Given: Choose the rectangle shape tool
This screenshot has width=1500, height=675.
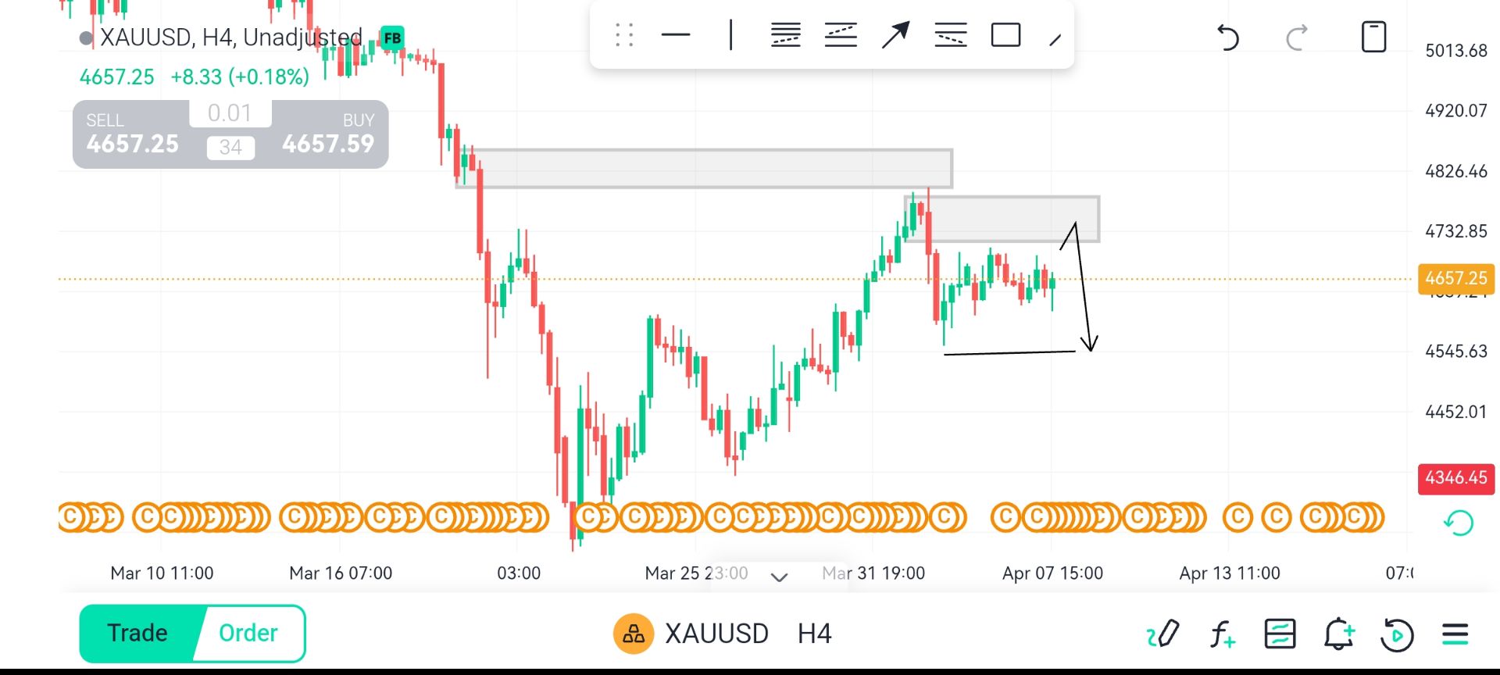Looking at the screenshot, I should coord(1005,35).
